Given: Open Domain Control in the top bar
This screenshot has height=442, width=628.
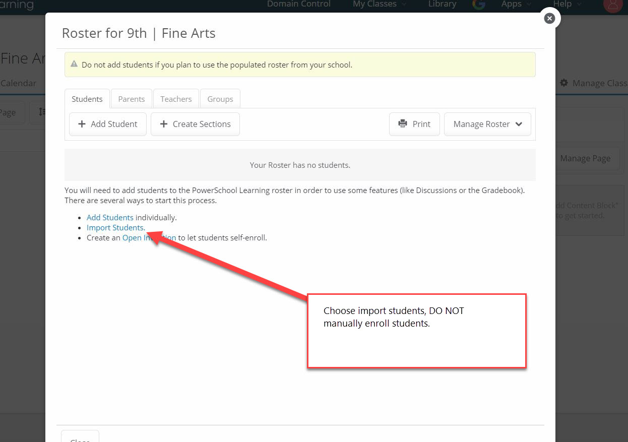Looking at the screenshot, I should click(299, 4).
